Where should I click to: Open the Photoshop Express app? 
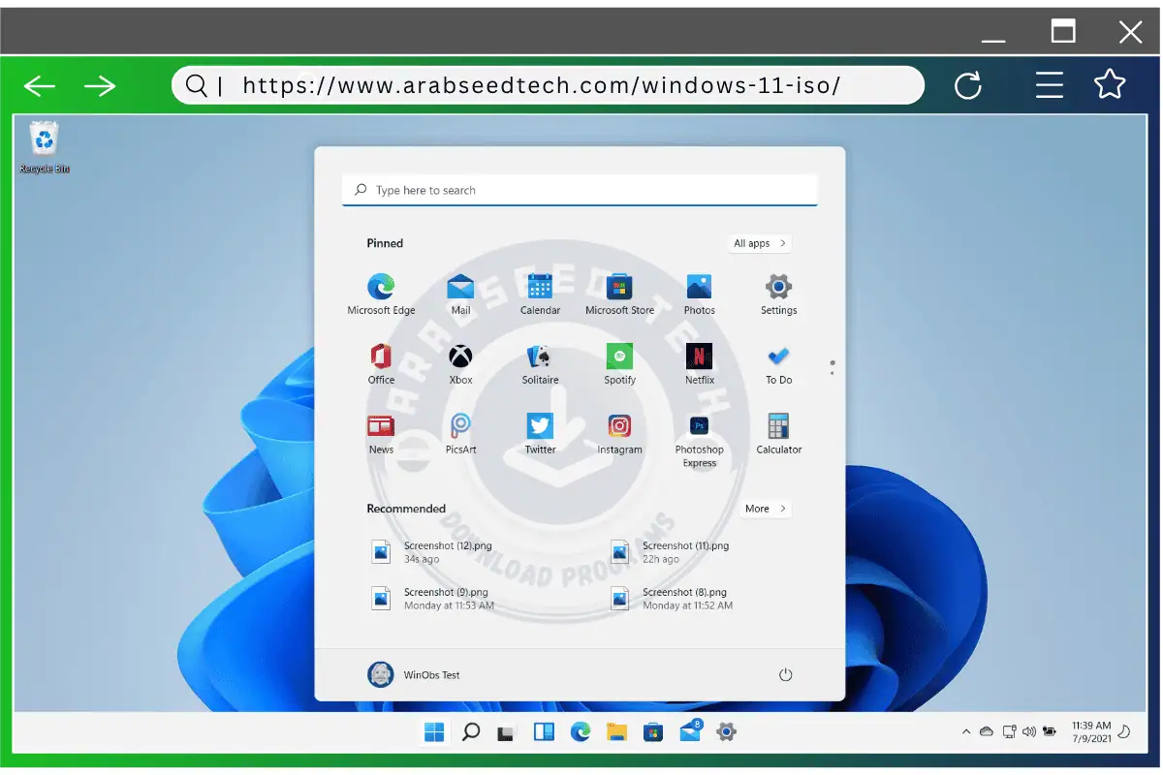coord(699,426)
